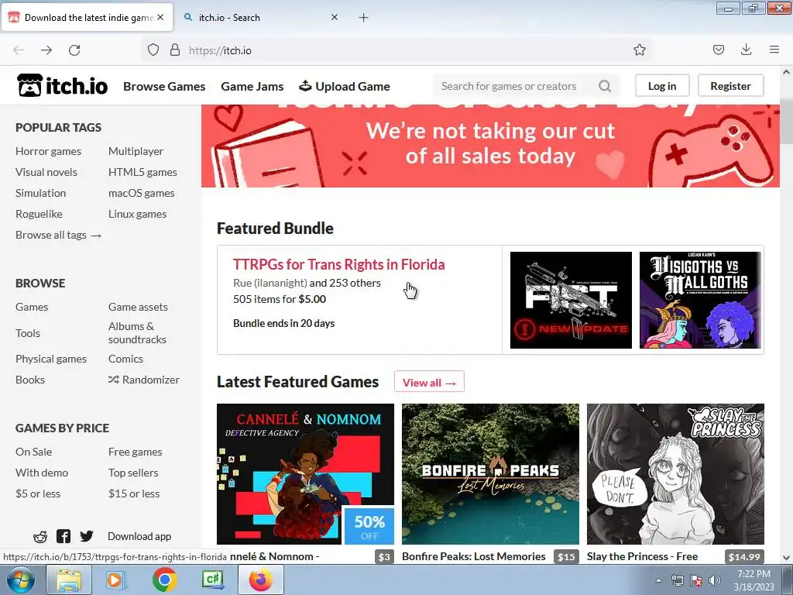Click Top sellers link
793x595 pixels.
pos(133,473)
